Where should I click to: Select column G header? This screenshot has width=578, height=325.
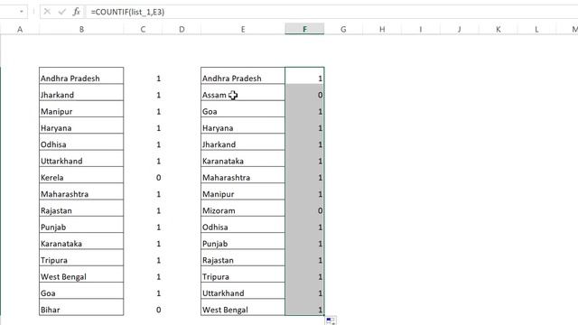click(343, 29)
